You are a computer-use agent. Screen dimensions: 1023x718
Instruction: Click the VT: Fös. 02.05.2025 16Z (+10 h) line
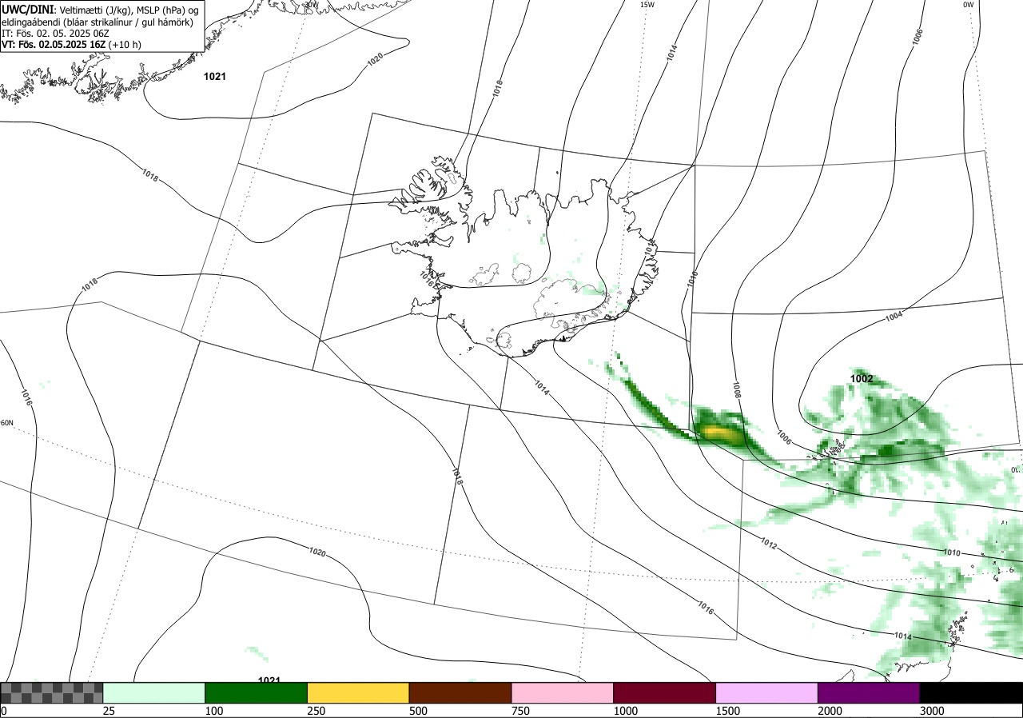(x=73, y=45)
